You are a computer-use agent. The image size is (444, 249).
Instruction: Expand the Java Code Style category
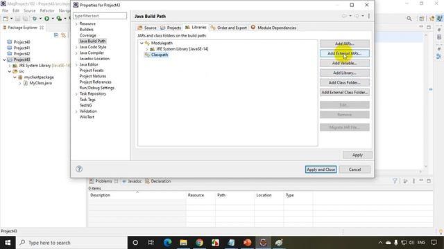pyautogui.click(x=76, y=47)
